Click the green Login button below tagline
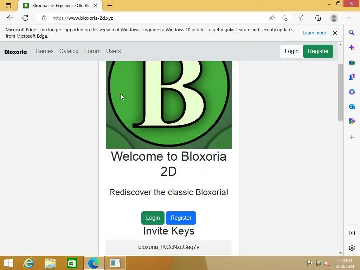Screen dimensions: 360x270 point(153,218)
